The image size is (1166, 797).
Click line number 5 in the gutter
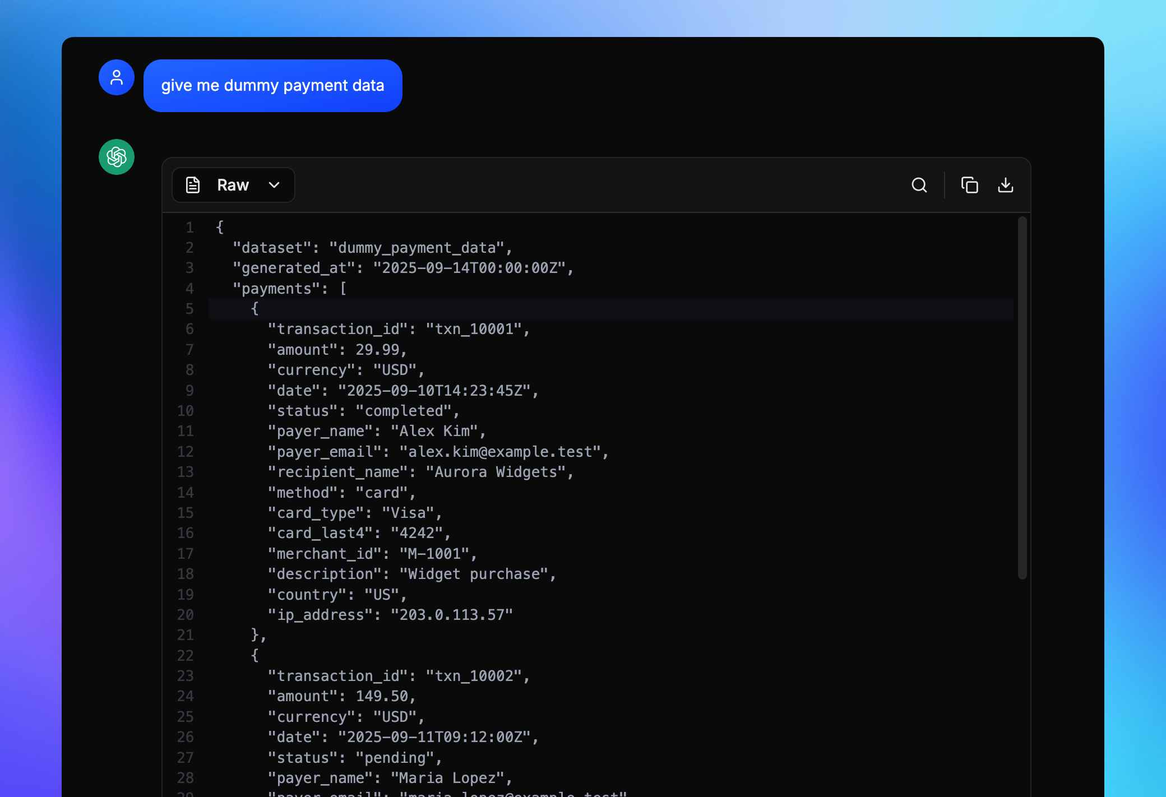click(189, 309)
